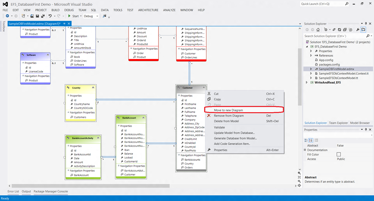Click the New Project toolbar icon
The width and height of the screenshot is (374, 201).
(23, 16)
